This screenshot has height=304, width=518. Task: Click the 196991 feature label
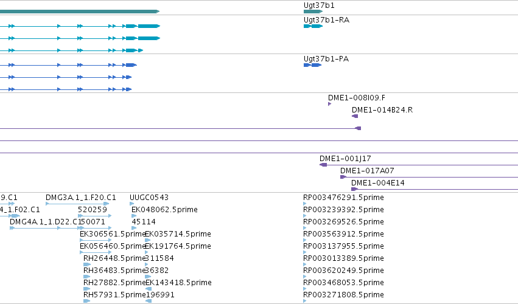pos(160,295)
